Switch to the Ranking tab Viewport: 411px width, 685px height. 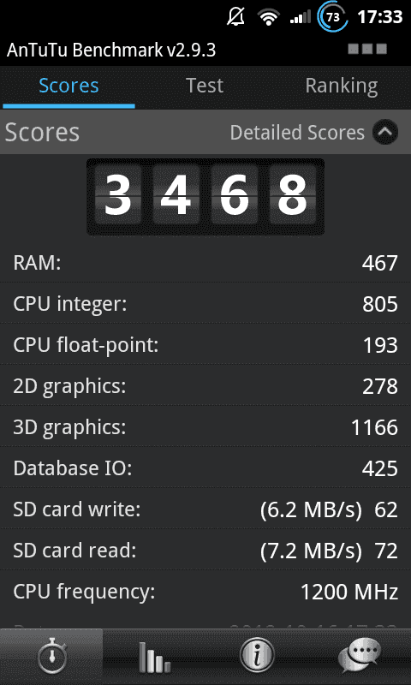[342, 86]
